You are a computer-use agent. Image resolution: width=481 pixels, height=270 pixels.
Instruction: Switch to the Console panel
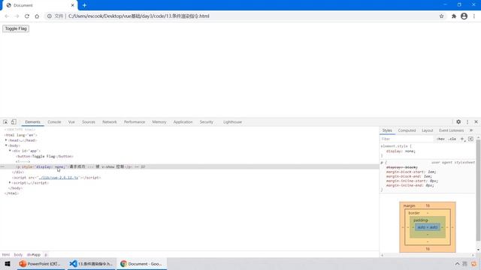[x=54, y=121]
